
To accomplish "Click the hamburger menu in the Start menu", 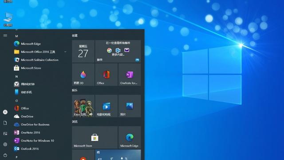I will pyautogui.click(x=5, y=36).
